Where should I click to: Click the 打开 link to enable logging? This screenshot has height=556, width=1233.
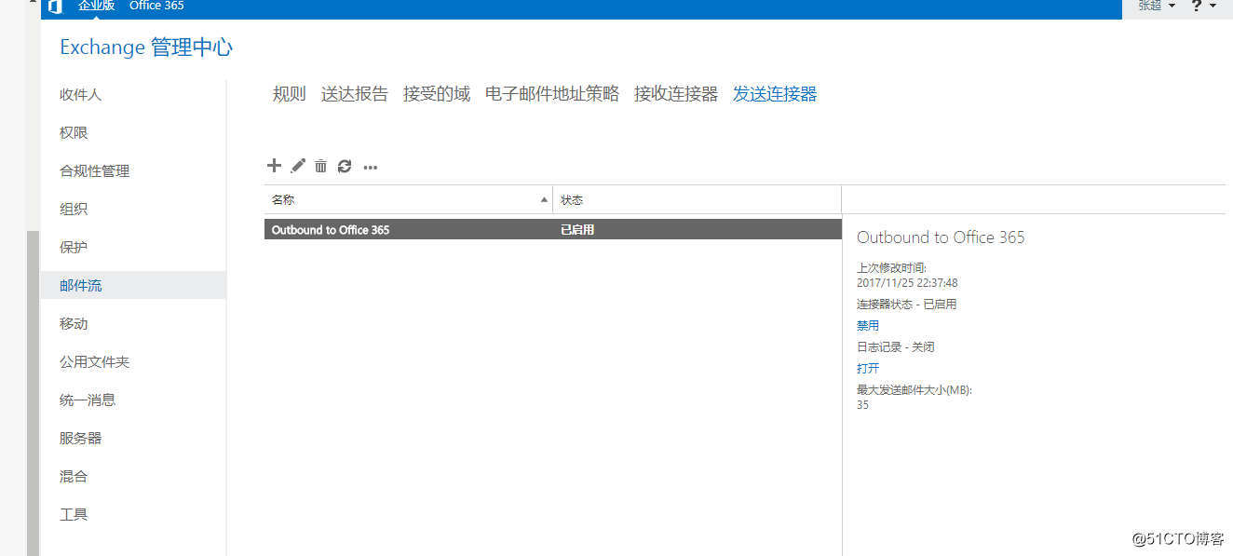tap(868, 369)
